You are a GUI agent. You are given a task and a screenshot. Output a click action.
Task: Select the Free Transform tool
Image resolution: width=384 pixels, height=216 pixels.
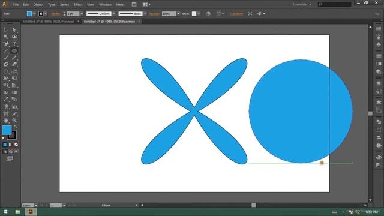14,79
